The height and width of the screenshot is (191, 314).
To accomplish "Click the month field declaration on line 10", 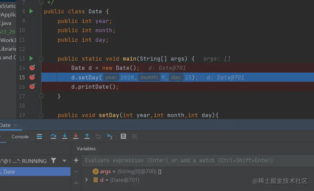I will [104, 30].
